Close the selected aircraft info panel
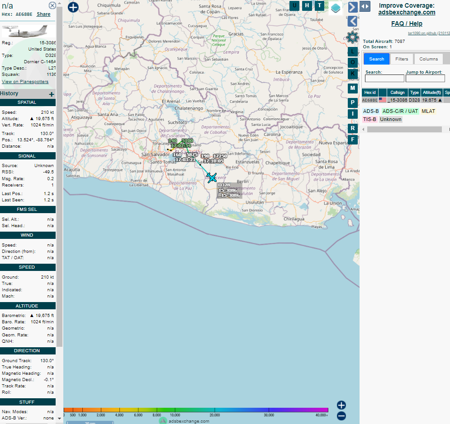 click(52, 5)
